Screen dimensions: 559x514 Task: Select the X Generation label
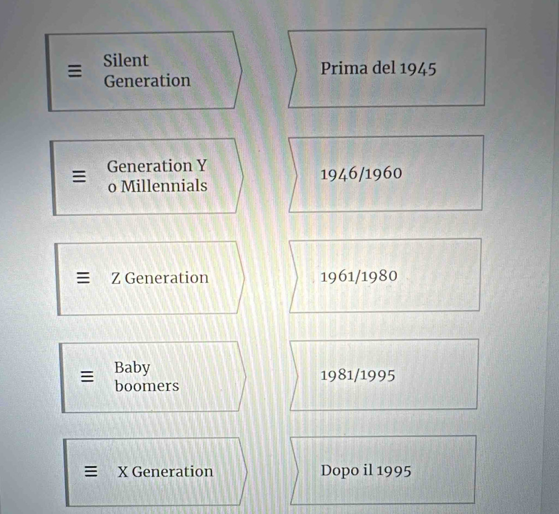(165, 472)
